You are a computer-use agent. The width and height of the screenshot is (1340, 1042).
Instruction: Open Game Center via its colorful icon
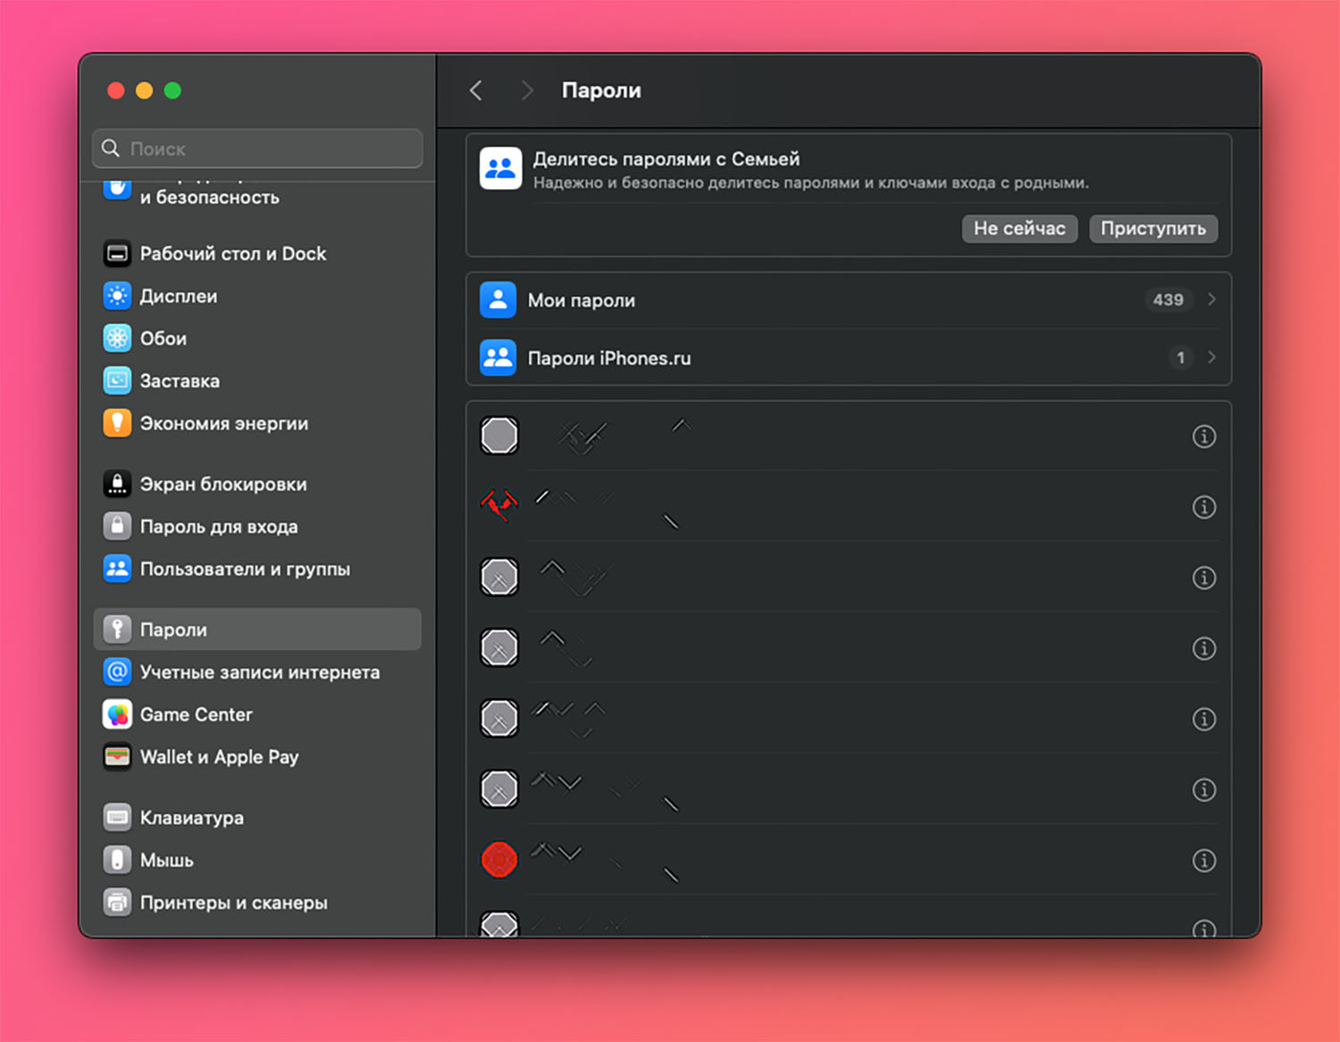tap(117, 714)
